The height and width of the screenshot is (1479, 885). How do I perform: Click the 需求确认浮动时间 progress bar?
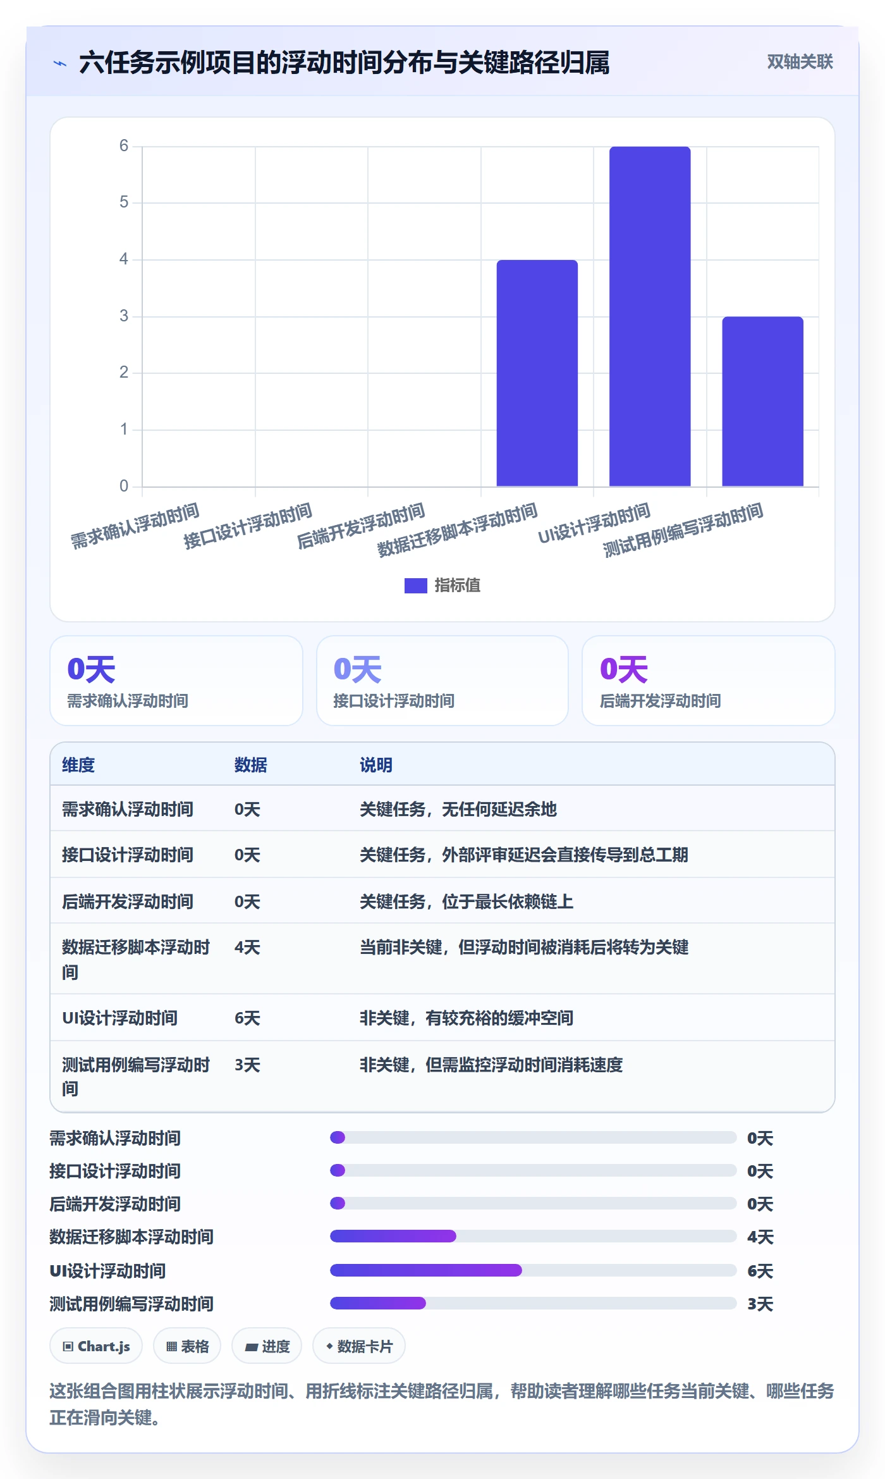(533, 1137)
